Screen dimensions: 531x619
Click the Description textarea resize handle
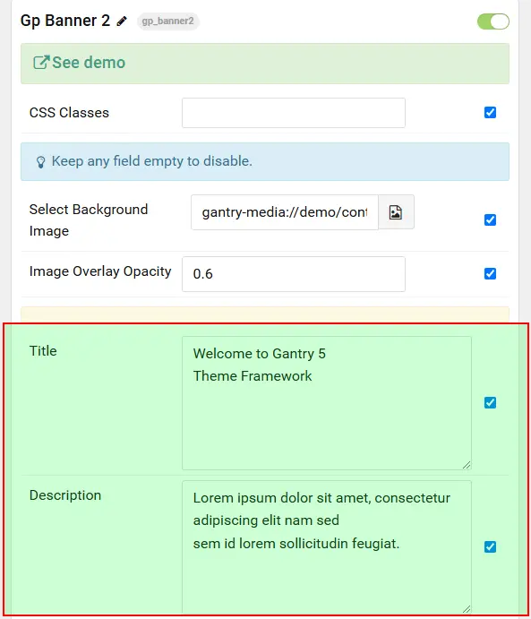coord(467,609)
